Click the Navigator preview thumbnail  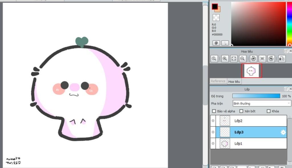click(252, 70)
